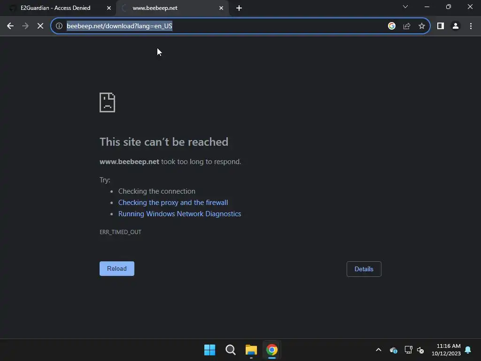Open the profile menu

click(x=456, y=26)
